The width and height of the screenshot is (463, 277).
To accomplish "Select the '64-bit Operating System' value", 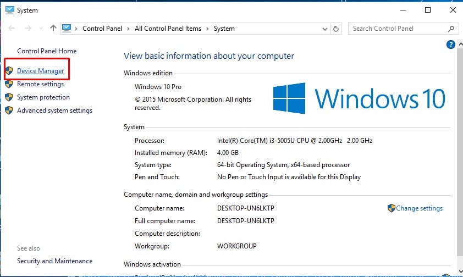I will click(x=252, y=165).
